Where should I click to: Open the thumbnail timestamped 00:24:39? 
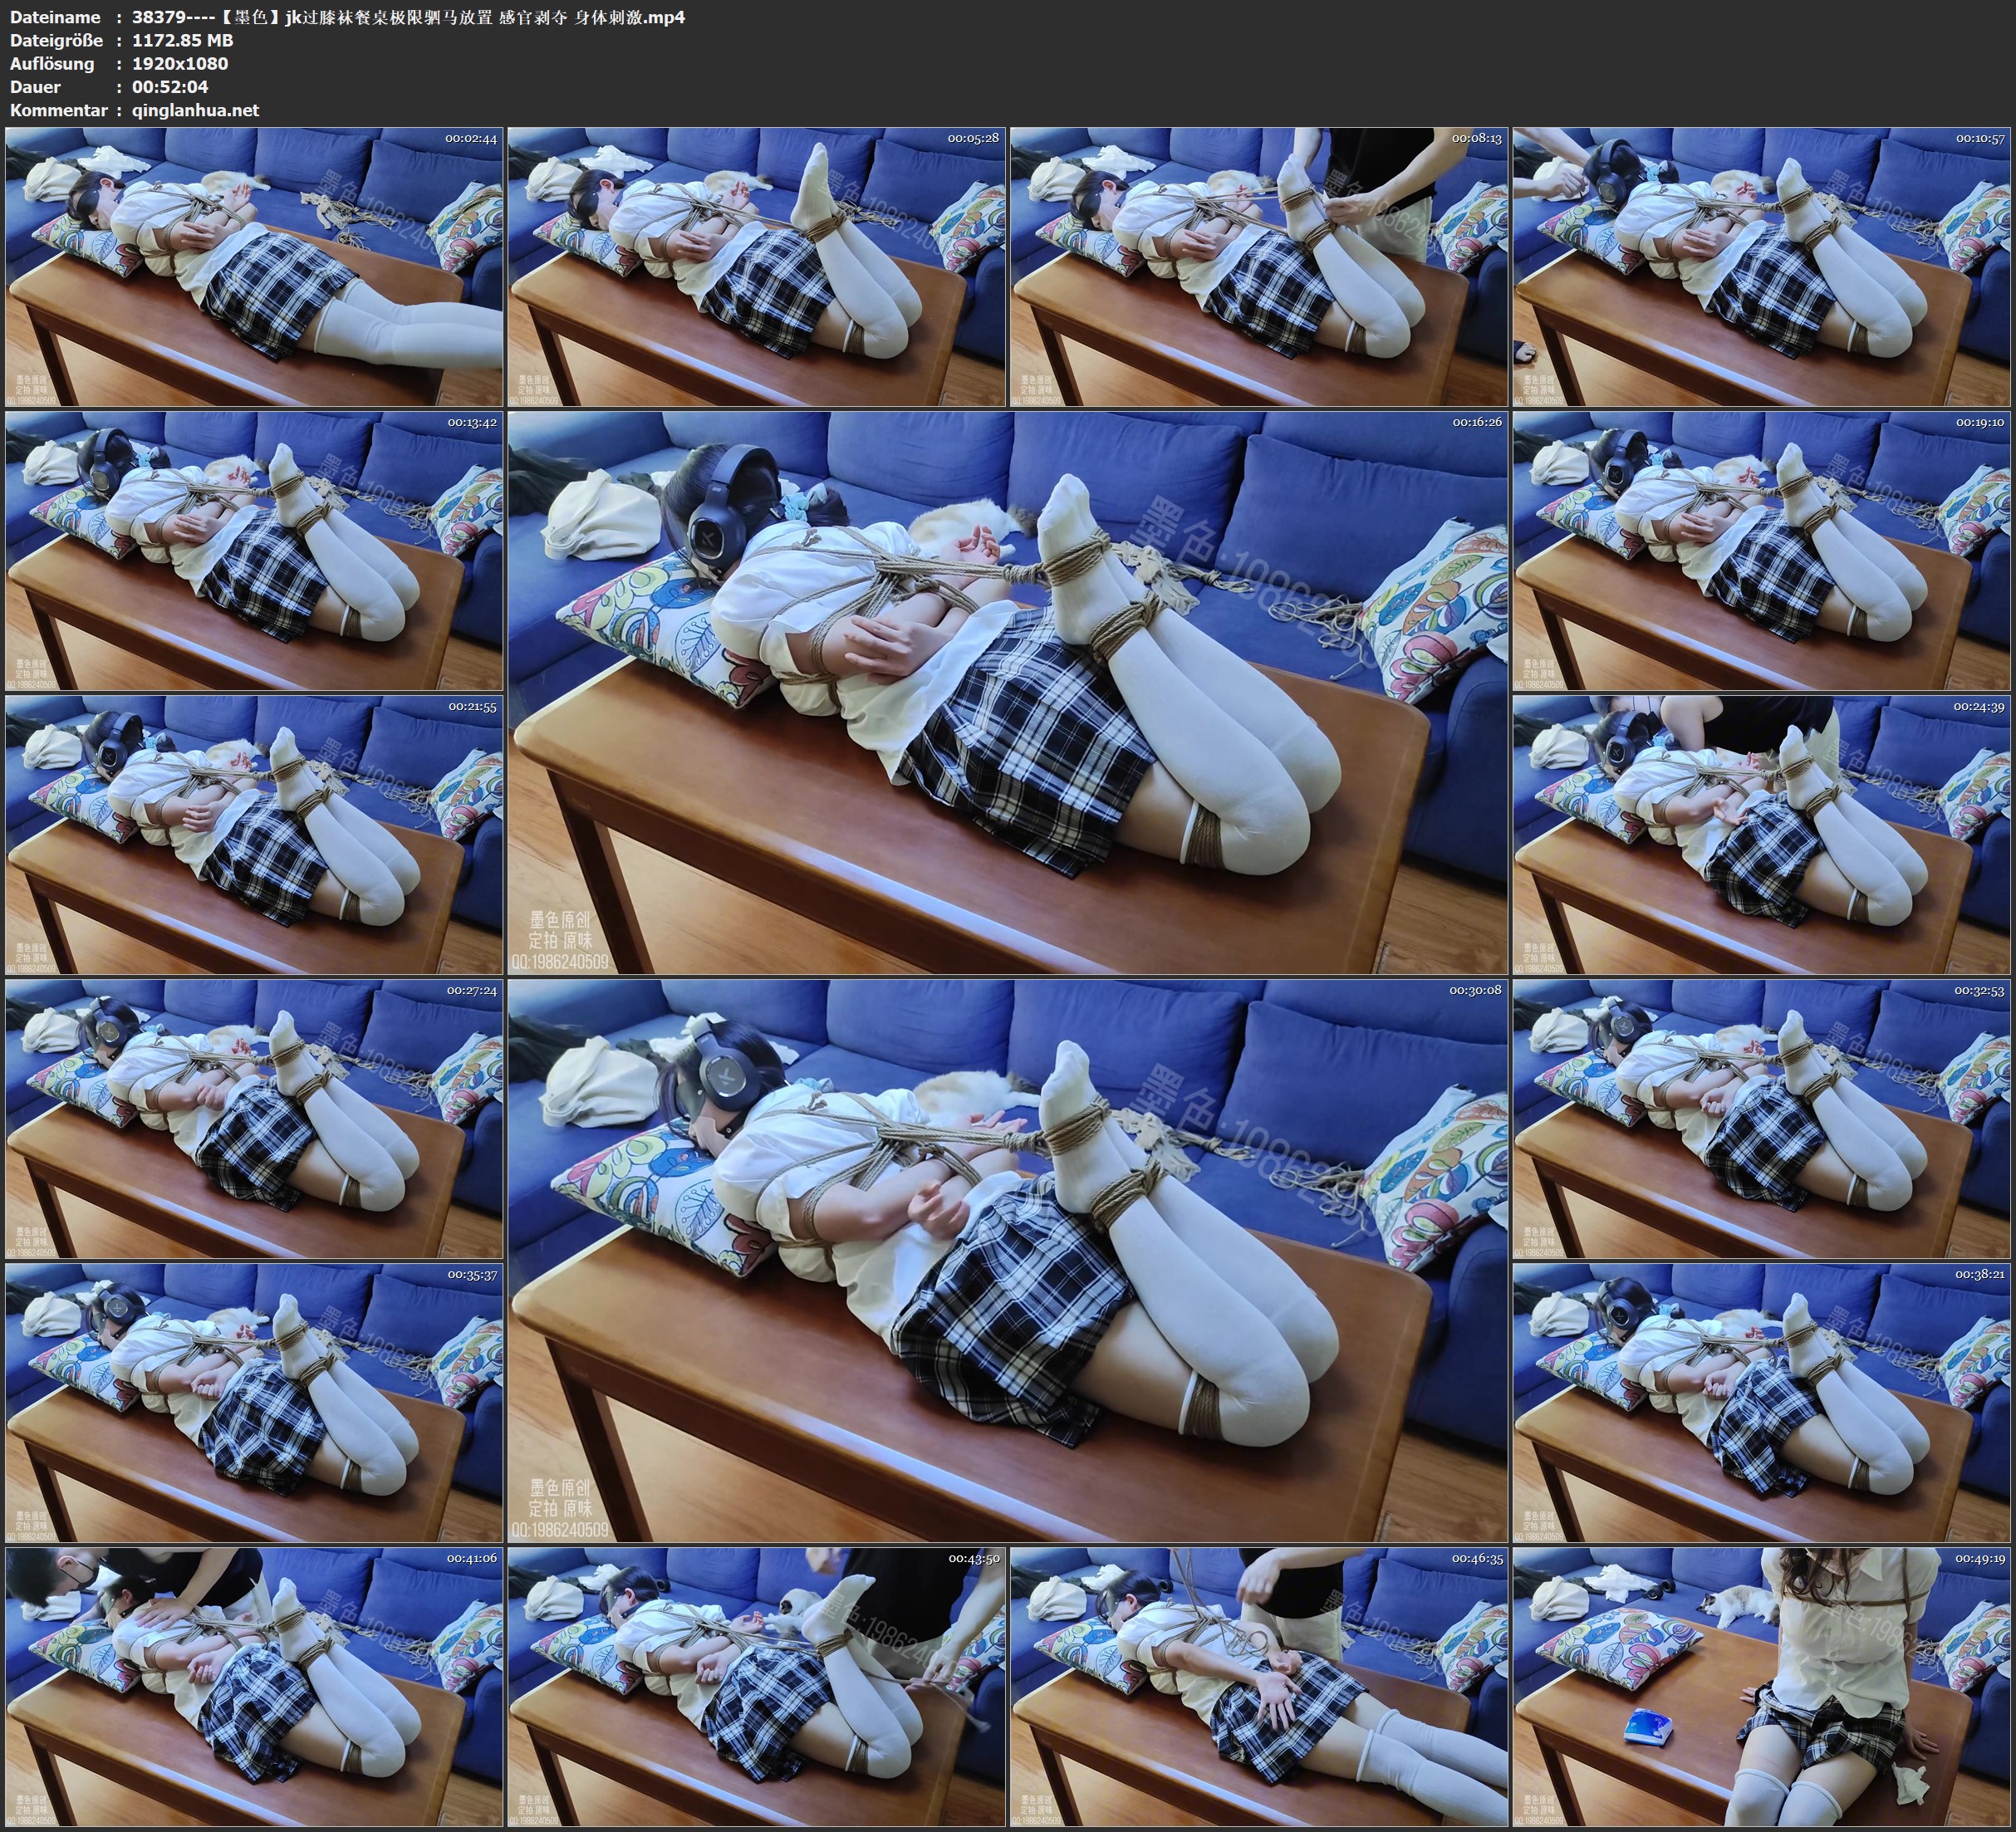pyautogui.click(x=1761, y=835)
